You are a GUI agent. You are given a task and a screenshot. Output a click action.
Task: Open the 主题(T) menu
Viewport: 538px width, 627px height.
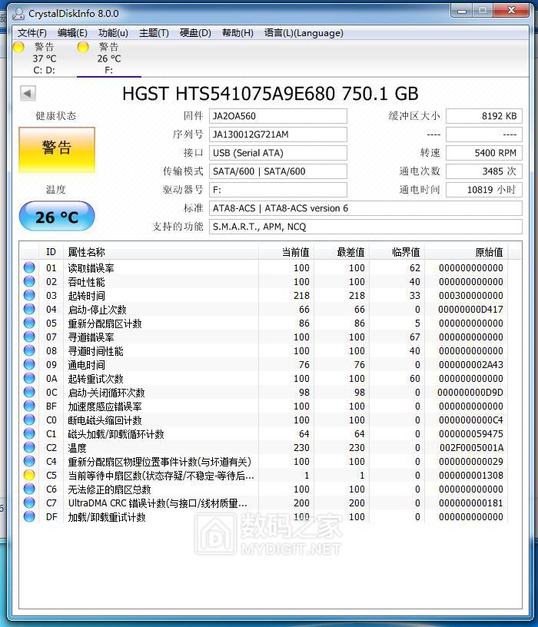(x=154, y=33)
